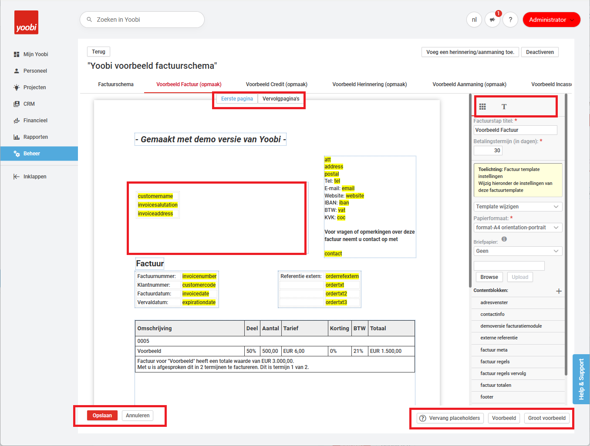Screen dimensions: 590x446
Task: Click the Terug button
Action: (x=98, y=52)
